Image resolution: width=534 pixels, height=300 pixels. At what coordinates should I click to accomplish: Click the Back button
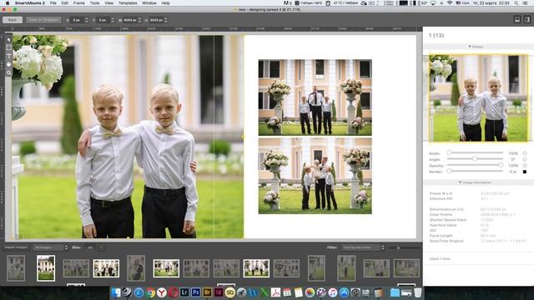pos(13,20)
